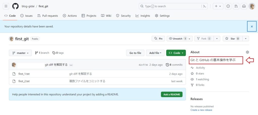Open the issues icon in header
The width and height of the screenshot is (258, 115).
pos(228,6)
